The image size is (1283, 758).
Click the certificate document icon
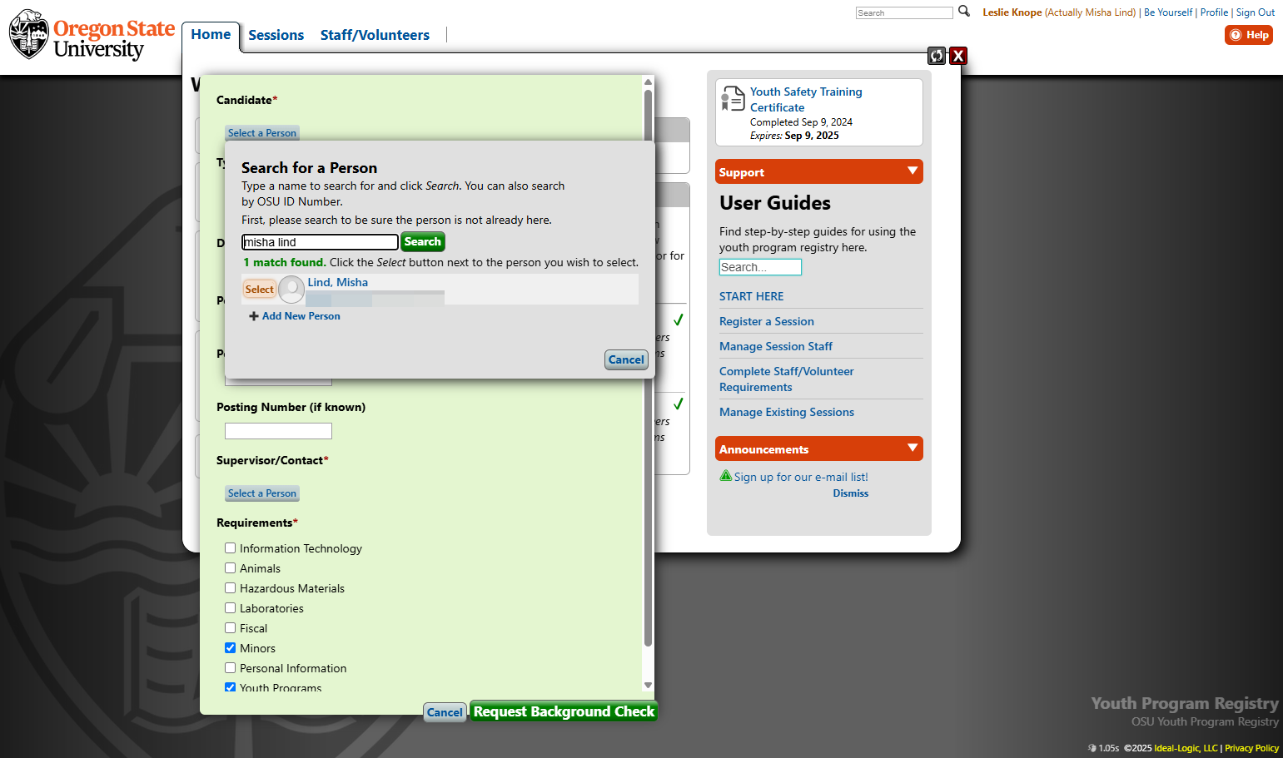point(733,98)
